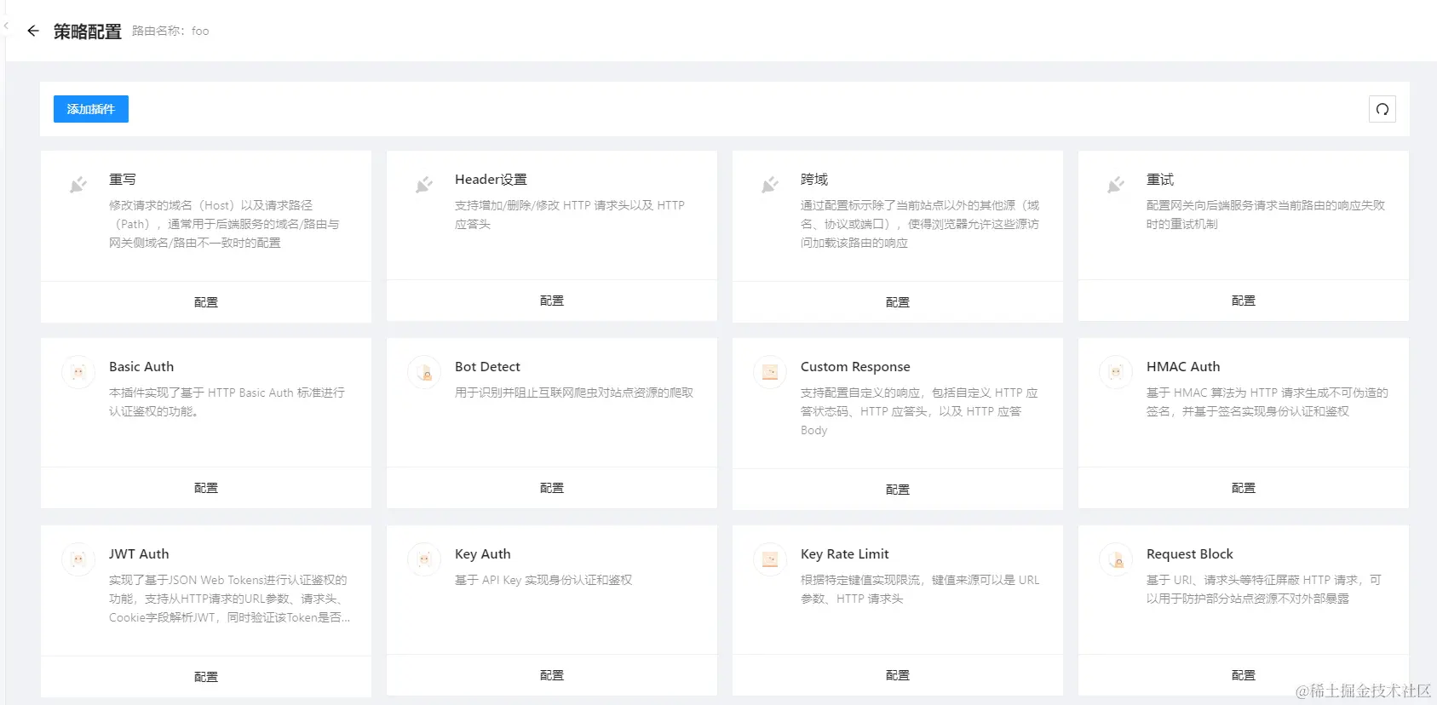Click the 跨域 card title

coord(814,180)
